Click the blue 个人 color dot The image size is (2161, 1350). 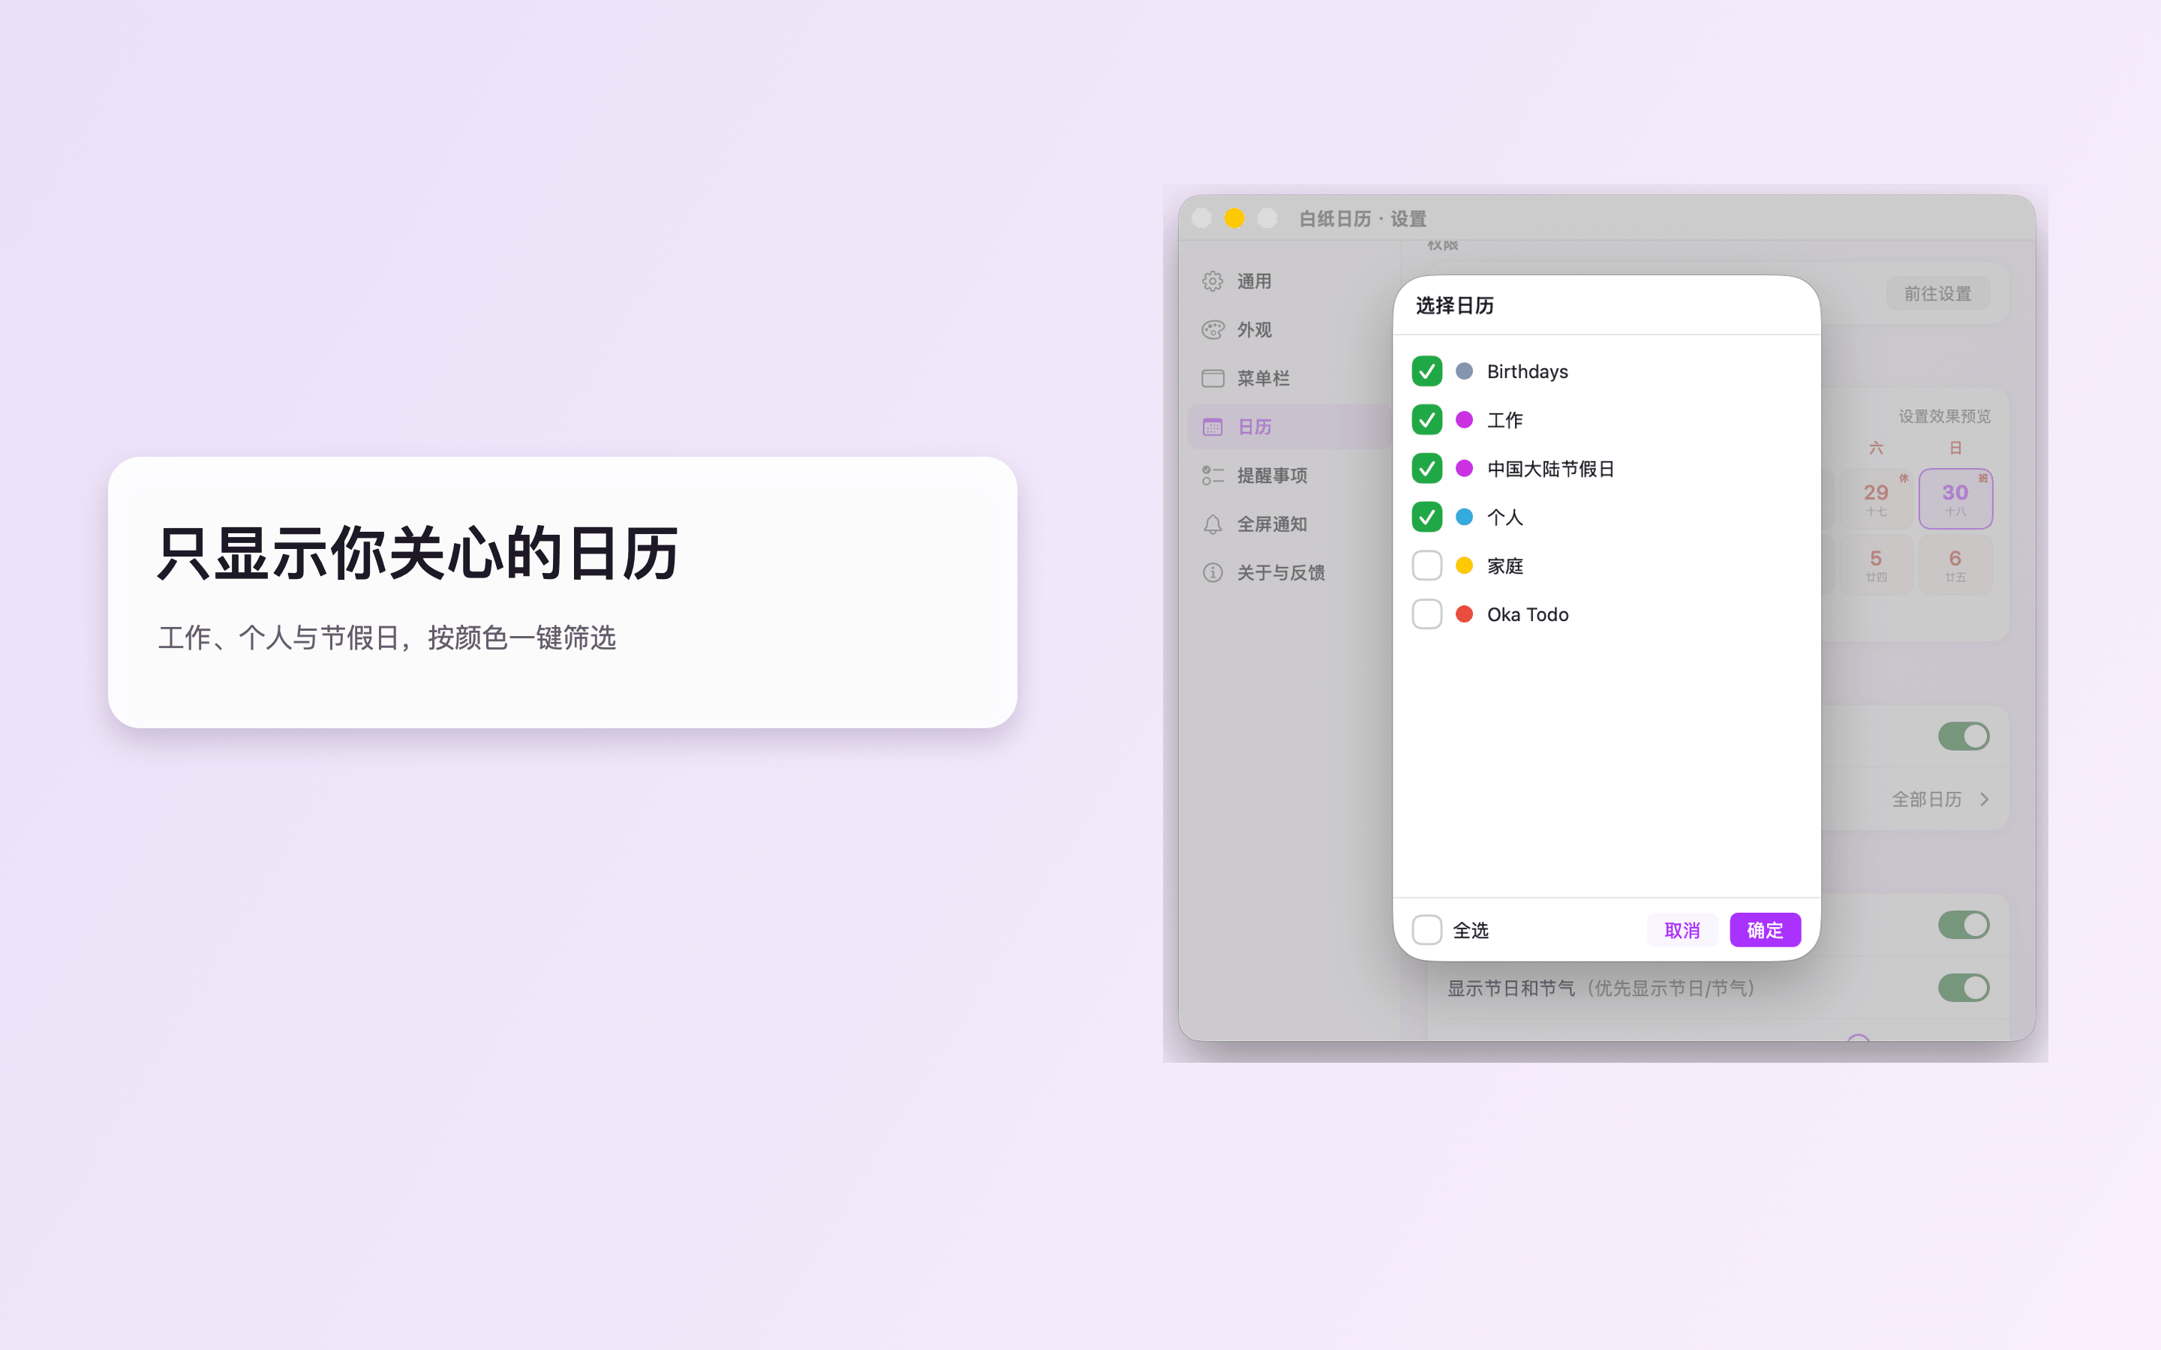point(1465,517)
